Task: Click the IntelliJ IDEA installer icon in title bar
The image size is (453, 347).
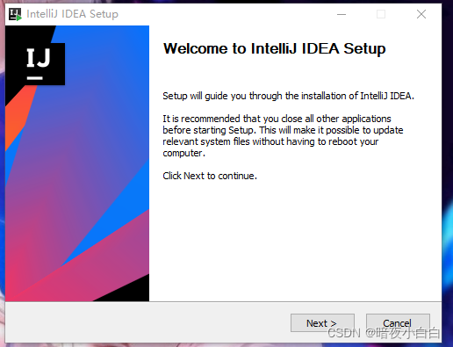Action: tap(15, 14)
